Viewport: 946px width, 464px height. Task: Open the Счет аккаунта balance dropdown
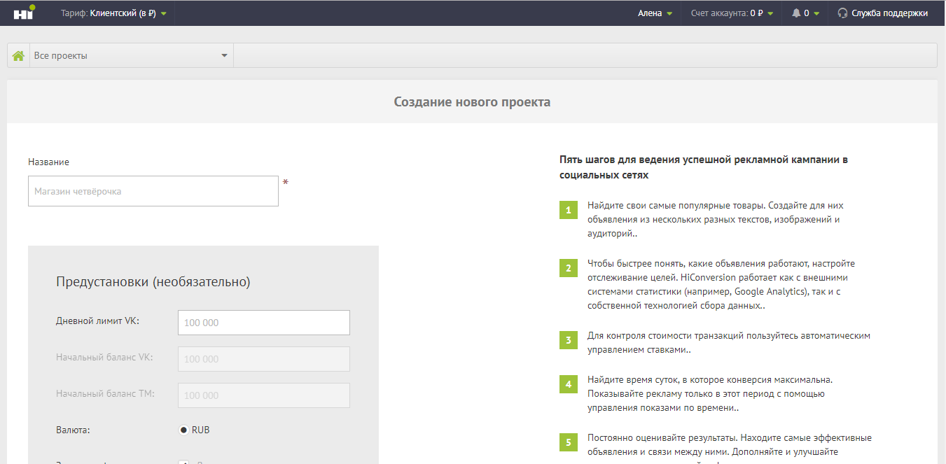731,13
